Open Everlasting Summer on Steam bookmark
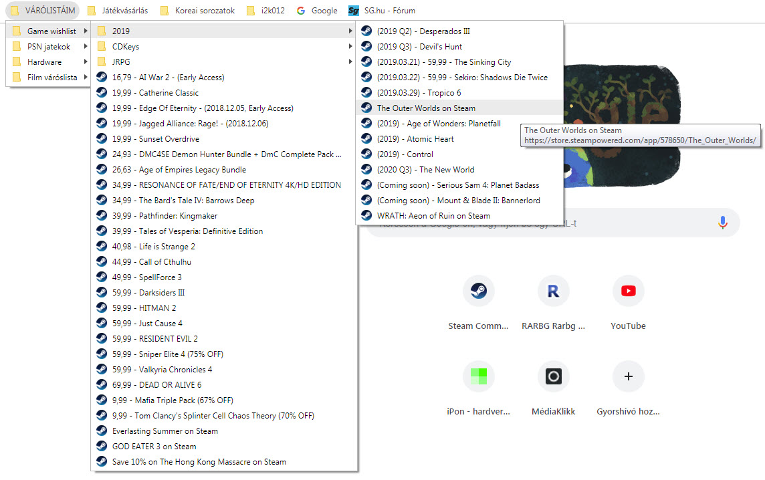This screenshot has width=765, height=480. (x=225, y=431)
